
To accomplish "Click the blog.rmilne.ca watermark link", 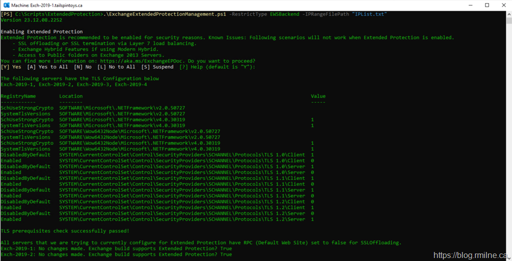I will click(470, 255).
